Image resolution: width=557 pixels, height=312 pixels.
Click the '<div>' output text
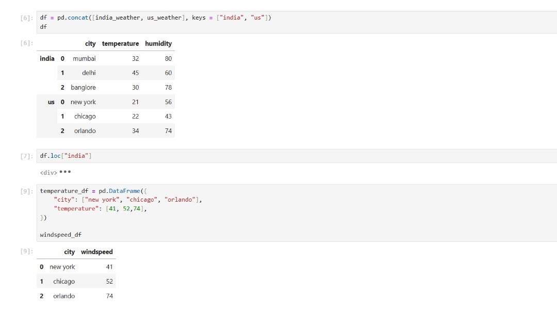48,173
